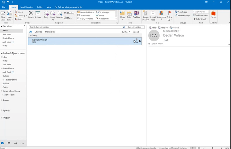This screenshot has width=231, height=149.
Task: Click the ribbon Reply All button
Action: 53,16
